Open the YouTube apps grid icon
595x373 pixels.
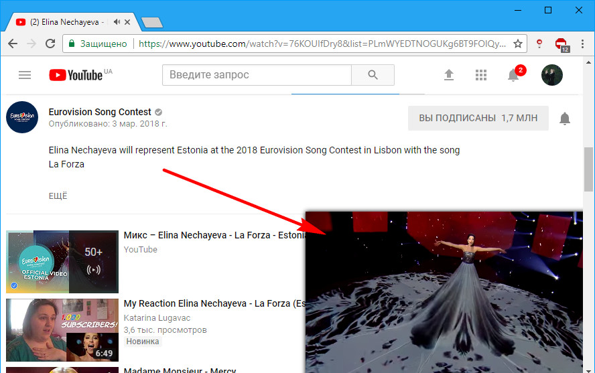(x=481, y=75)
